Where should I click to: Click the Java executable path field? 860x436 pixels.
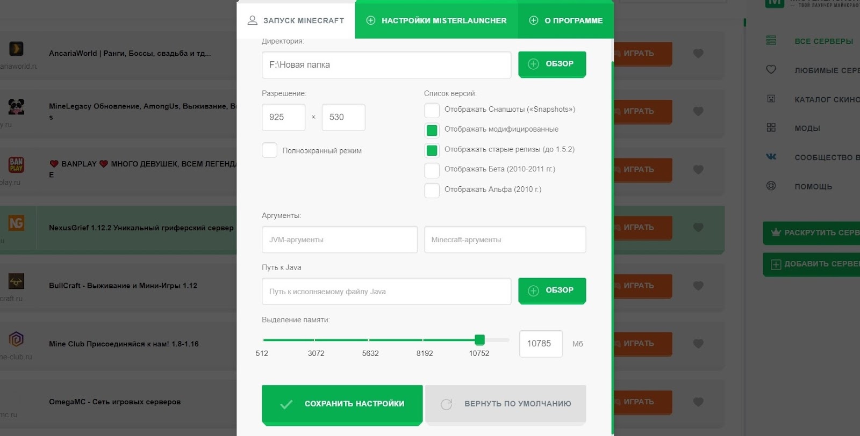386,292
